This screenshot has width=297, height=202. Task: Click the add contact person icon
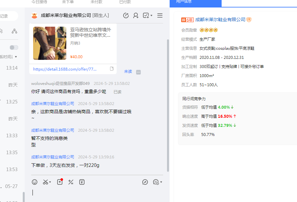[x=136, y=16]
